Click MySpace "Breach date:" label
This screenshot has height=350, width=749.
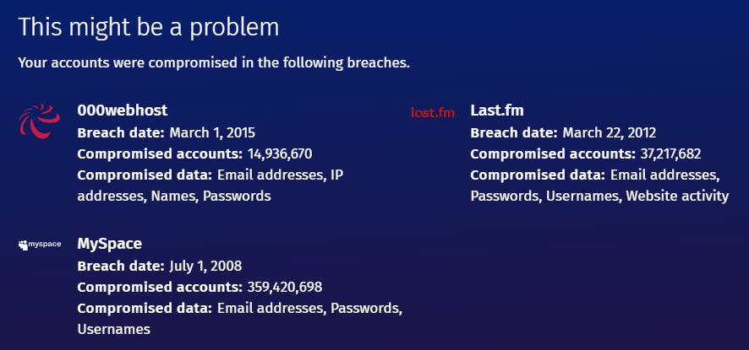click(x=121, y=266)
